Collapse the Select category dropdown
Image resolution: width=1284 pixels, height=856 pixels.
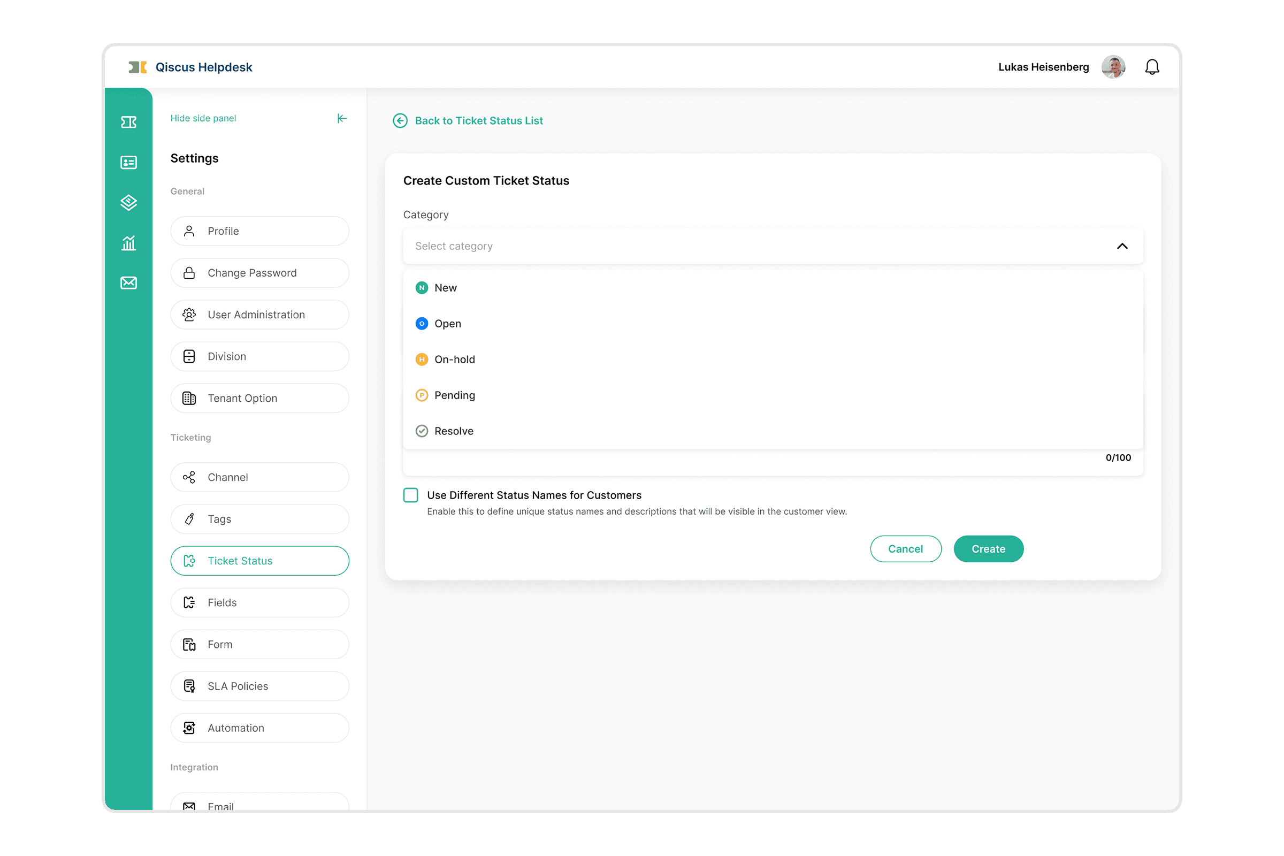point(1122,246)
